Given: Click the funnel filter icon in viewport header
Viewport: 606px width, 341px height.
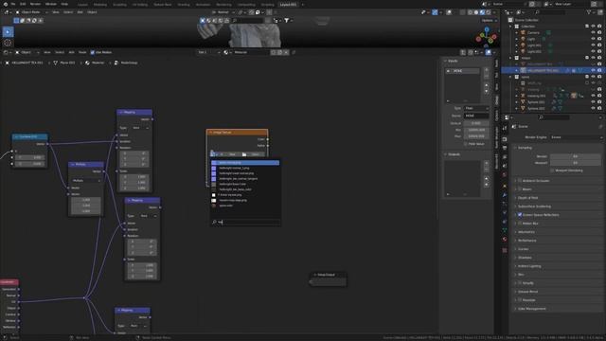Looking at the screenshot, I should pyautogui.click(x=287, y=20).
